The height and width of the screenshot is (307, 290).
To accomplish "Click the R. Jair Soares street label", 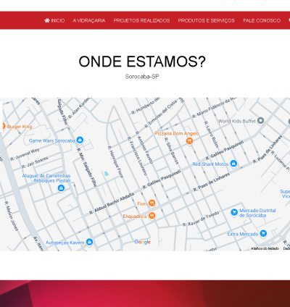I will click(35, 162).
